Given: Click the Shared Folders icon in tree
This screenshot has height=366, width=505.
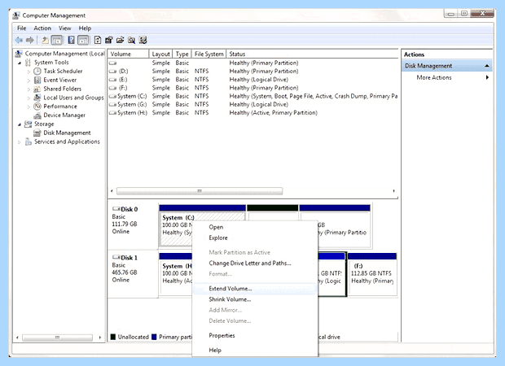Looking at the screenshot, I should coord(37,89).
